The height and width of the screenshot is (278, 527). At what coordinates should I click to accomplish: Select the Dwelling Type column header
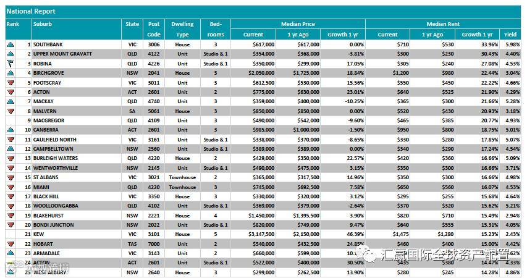pos(182,29)
